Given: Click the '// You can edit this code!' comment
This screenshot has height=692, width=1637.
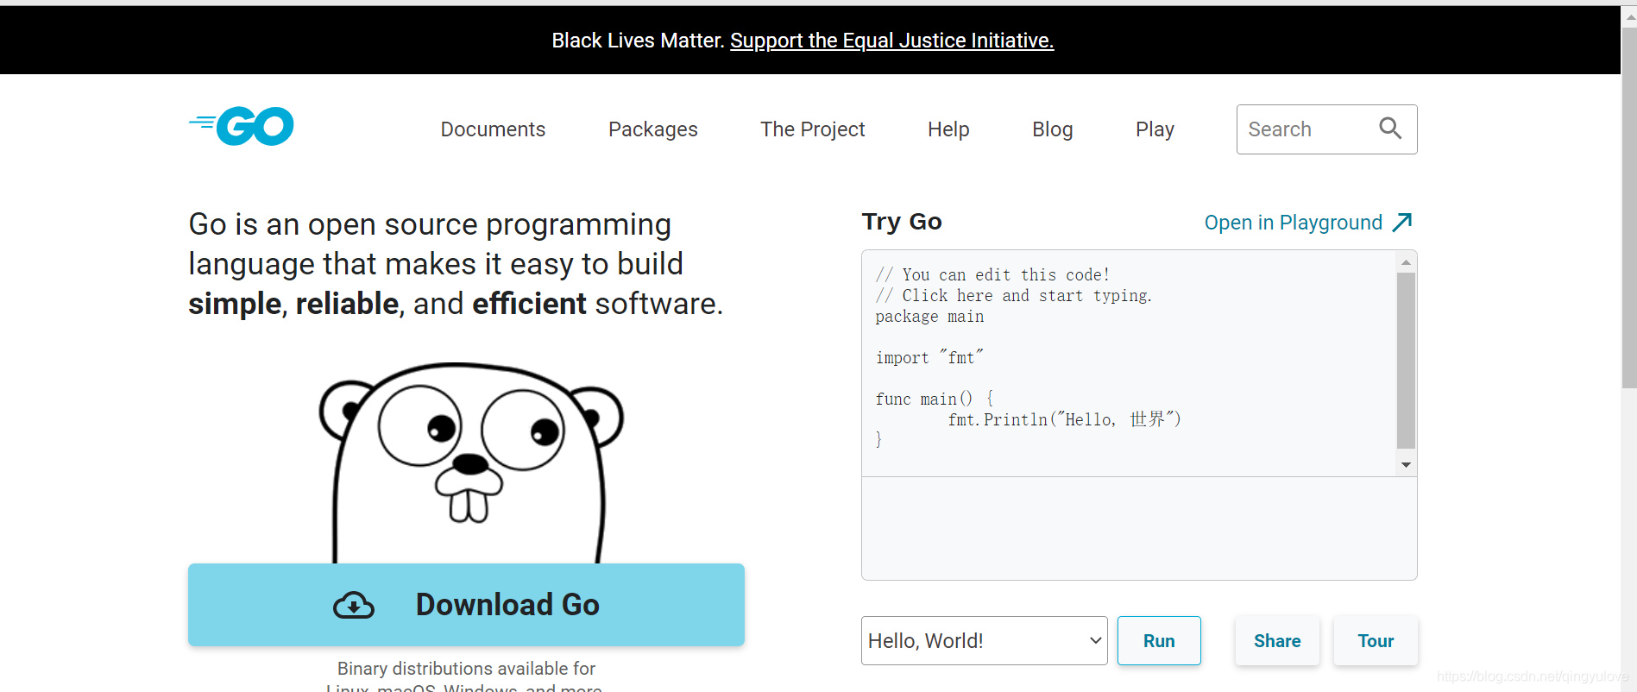Looking at the screenshot, I should (992, 274).
